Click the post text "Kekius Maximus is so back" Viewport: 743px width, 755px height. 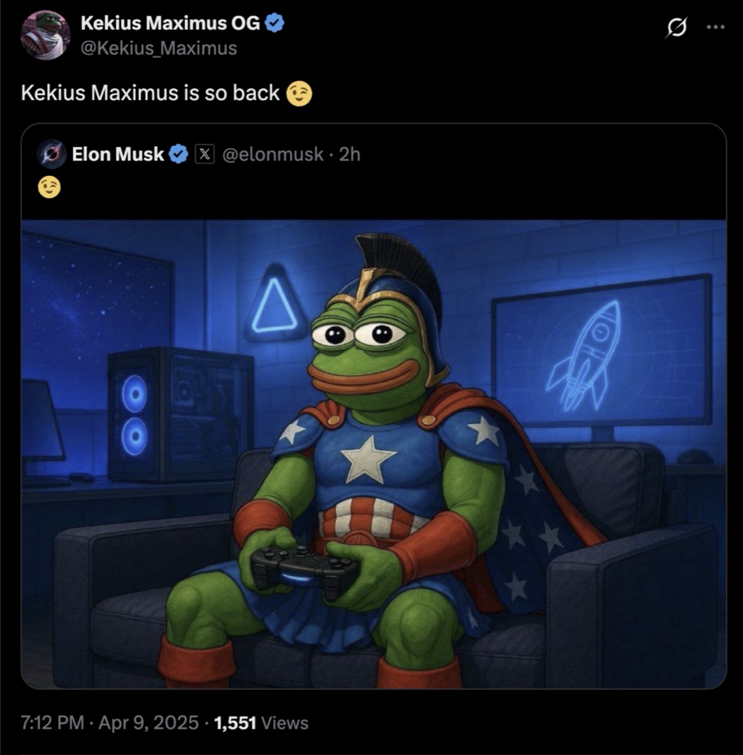(x=150, y=93)
